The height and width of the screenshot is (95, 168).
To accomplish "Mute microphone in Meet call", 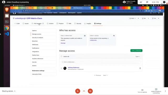I will coord(78,91).
